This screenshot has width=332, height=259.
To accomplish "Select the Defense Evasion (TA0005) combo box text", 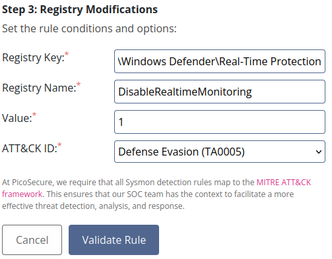I will pyautogui.click(x=182, y=152).
